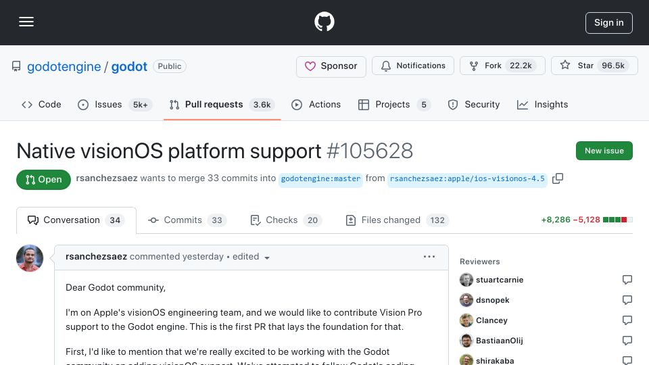Open the godot repository link
649x365 pixels.
pos(129,67)
